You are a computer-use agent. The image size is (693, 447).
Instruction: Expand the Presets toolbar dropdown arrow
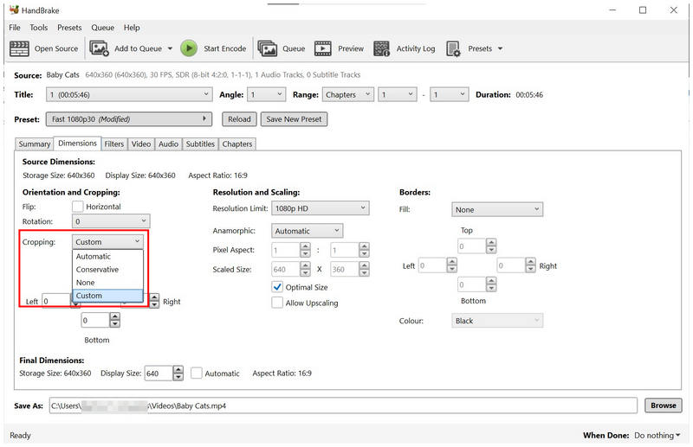click(500, 48)
